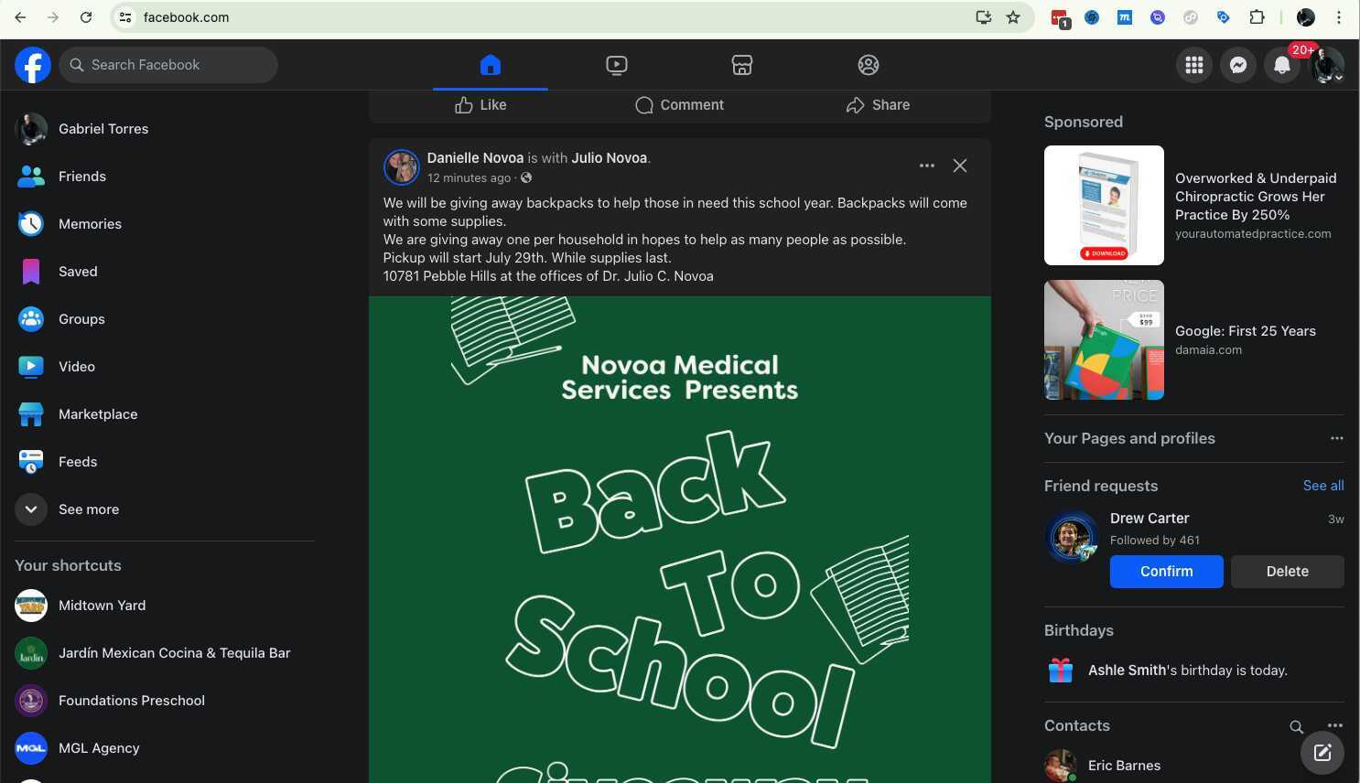Image resolution: width=1360 pixels, height=783 pixels.
Task: See all friend requests
Action: (1323, 486)
